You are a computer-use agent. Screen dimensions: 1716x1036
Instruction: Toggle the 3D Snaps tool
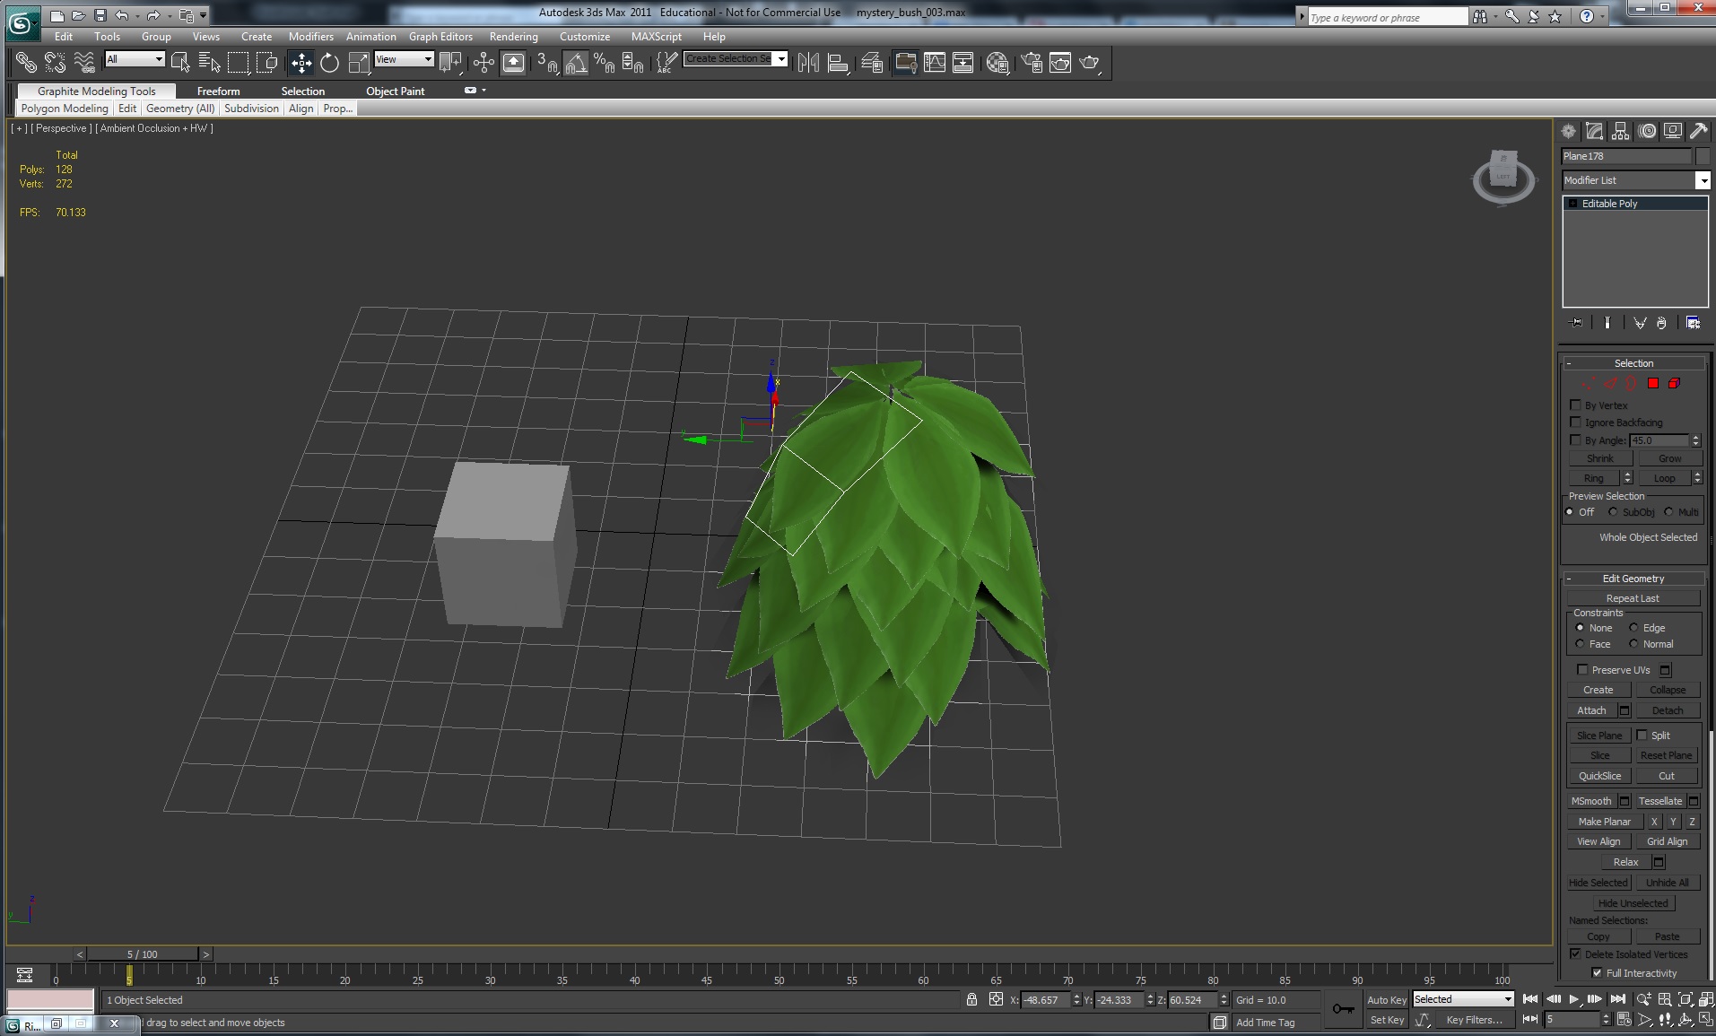(x=547, y=62)
